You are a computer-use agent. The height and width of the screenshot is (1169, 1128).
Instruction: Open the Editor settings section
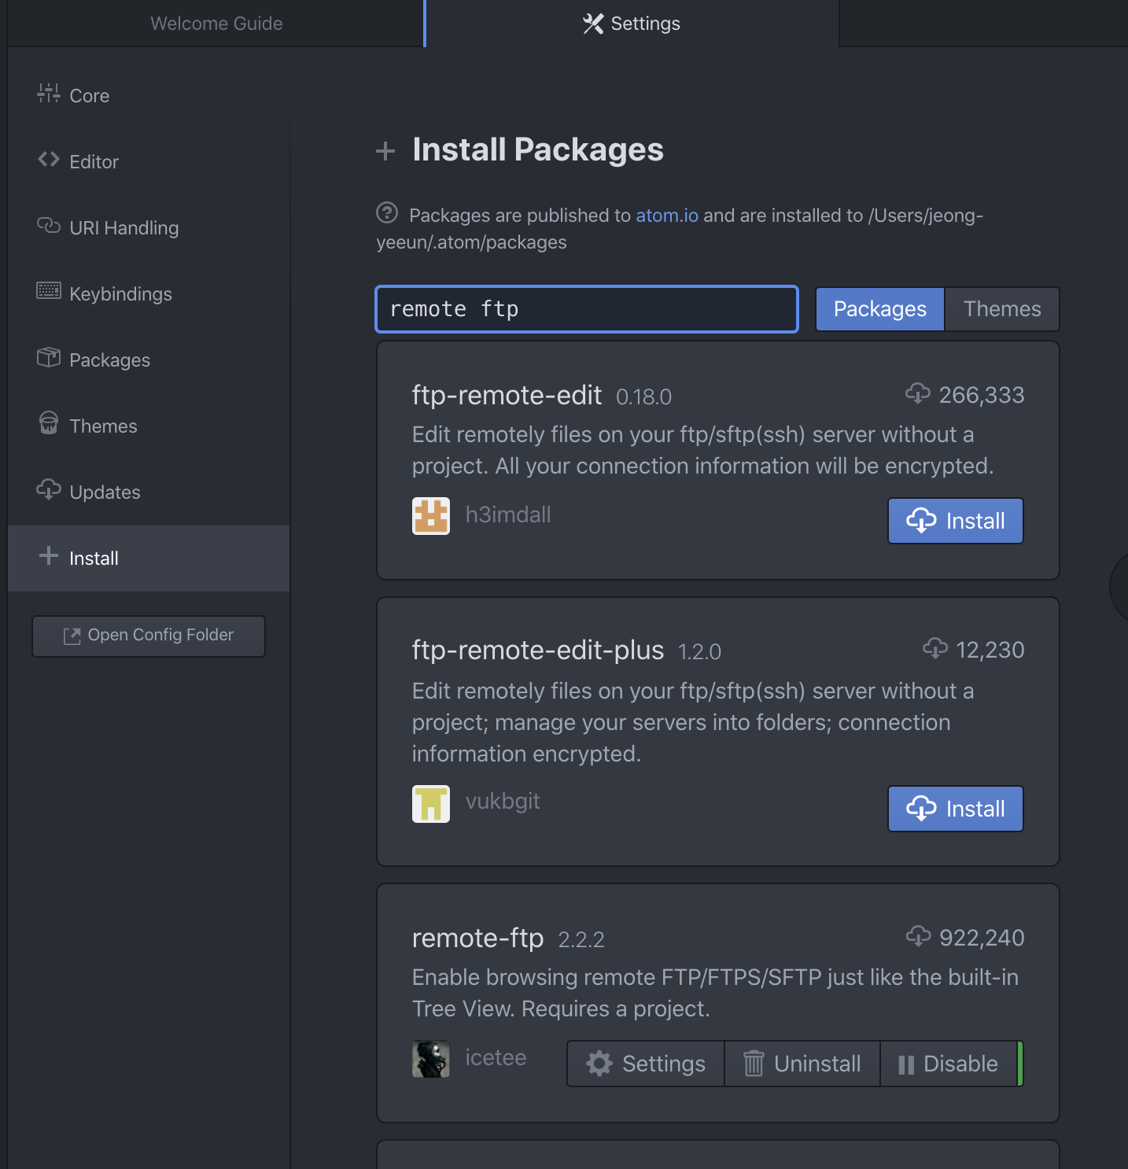149,161
